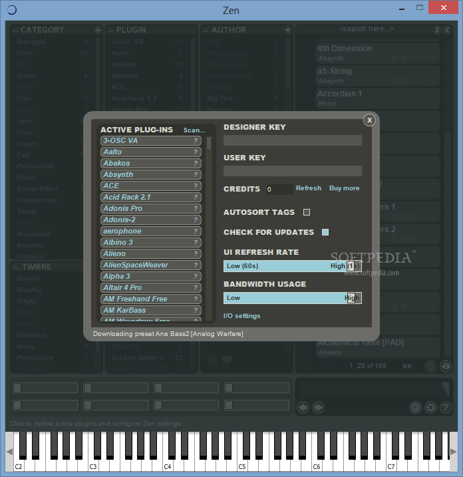The image size is (463, 477).
Task: Click the question mark beside Albino 3
Action: pyautogui.click(x=196, y=242)
